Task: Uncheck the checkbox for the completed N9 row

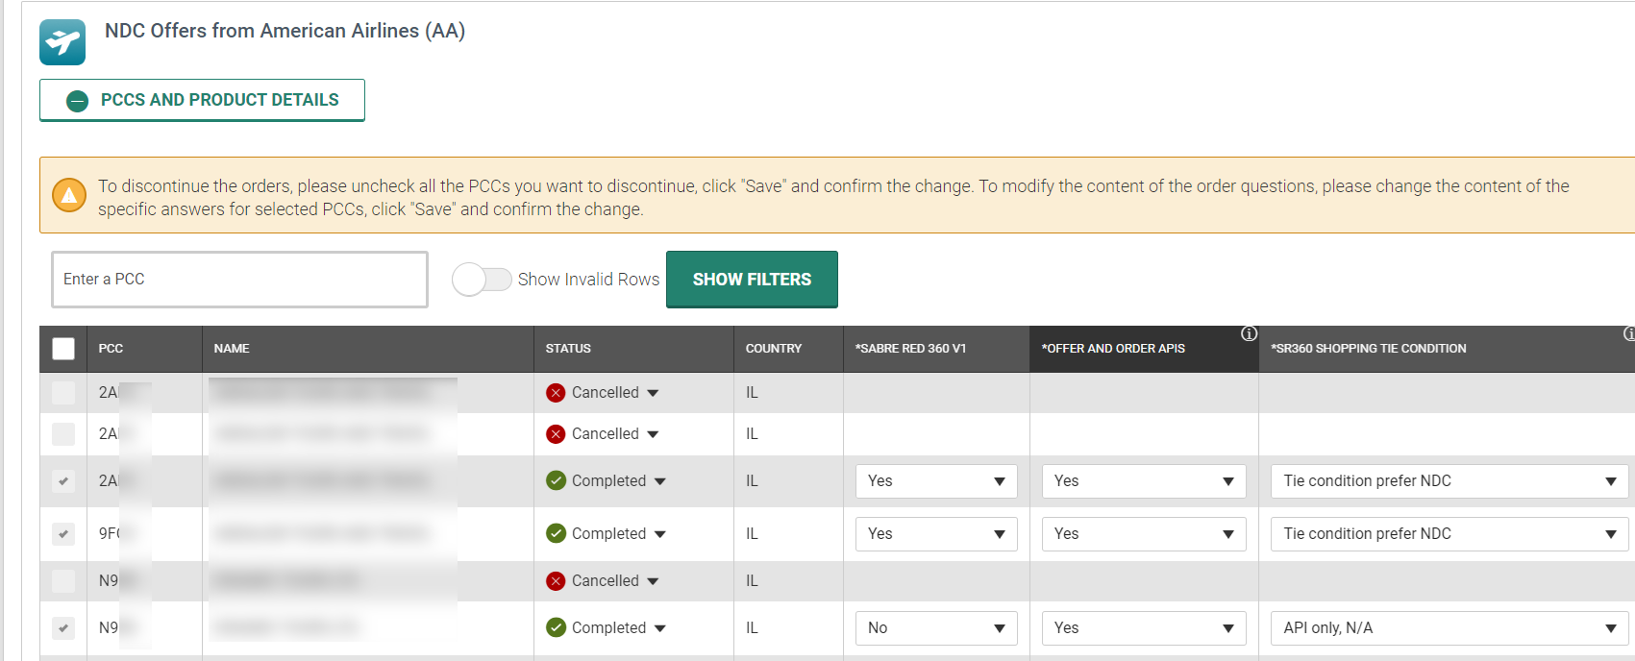Action: tap(63, 628)
